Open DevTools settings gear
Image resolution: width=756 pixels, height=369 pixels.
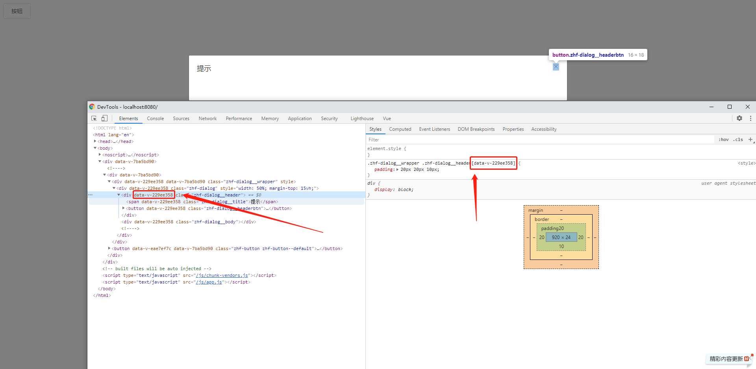click(739, 118)
